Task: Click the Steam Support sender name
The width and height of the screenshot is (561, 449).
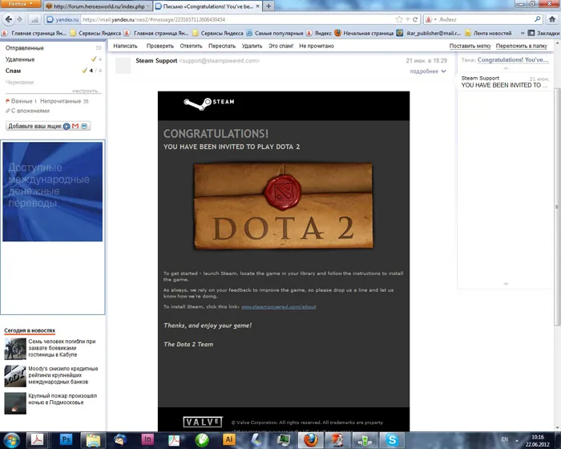Action: click(156, 61)
